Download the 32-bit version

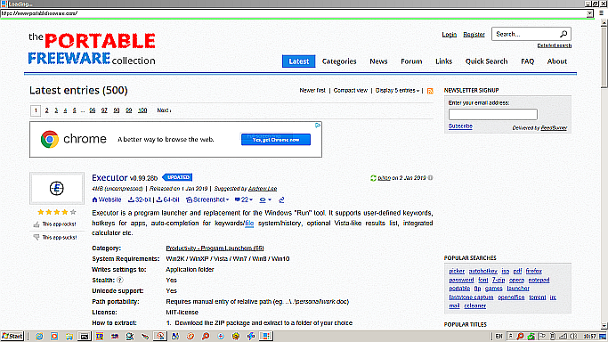coord(139,199)
